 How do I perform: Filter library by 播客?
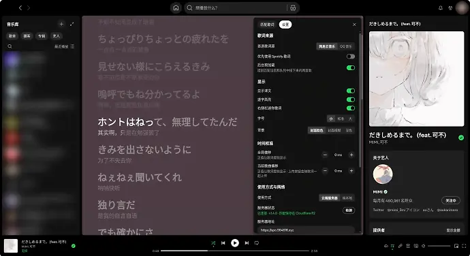click(27, 36)
